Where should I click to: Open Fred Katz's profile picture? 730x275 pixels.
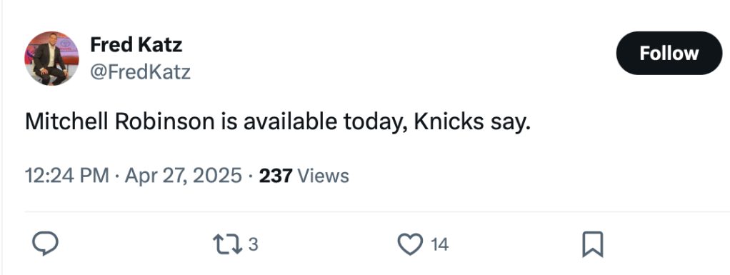[x=51, y=58]
